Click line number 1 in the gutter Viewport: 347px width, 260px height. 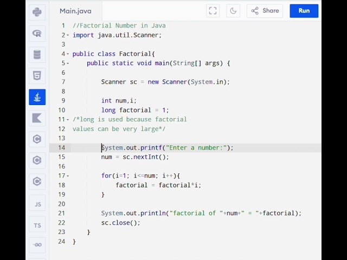click(63, 25)
